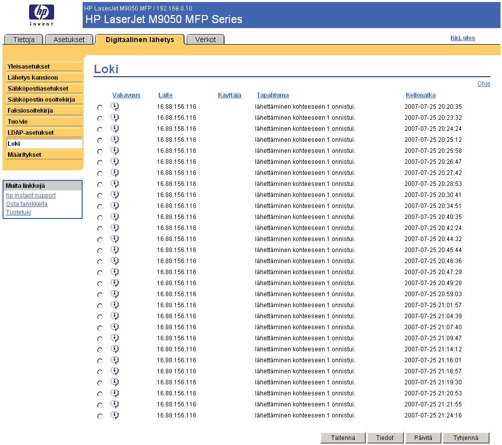This screenshot has height=445, width=502.
Task: Select radio button for 21:21:55 log entry
Action: (100, 405)
